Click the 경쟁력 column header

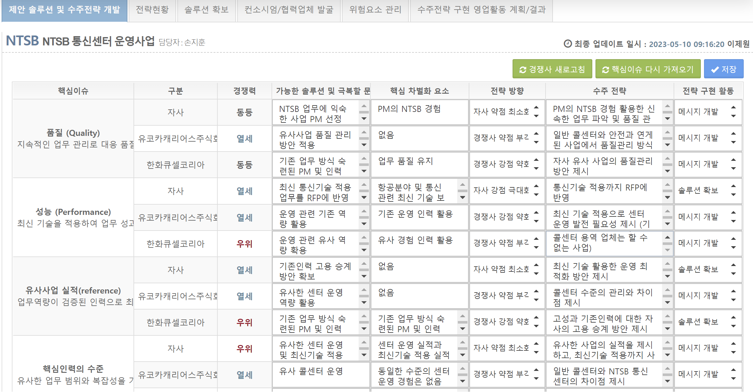point(245,91)
